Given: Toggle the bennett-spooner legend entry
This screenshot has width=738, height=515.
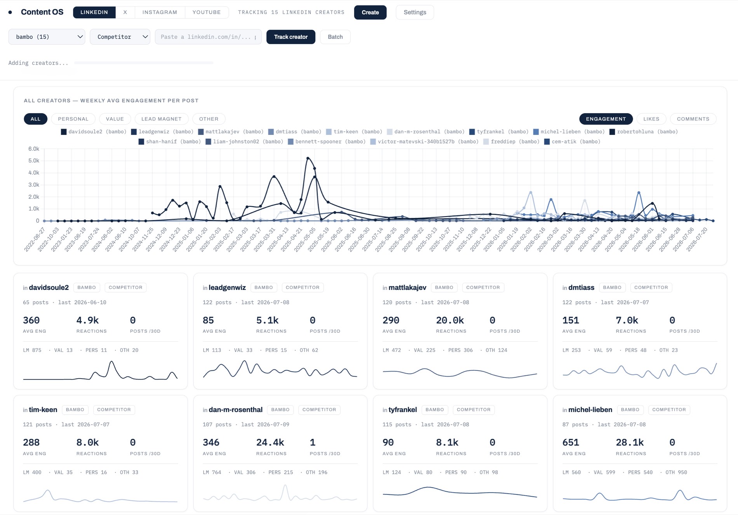Looking at the screenshot, I should point(327,141).
